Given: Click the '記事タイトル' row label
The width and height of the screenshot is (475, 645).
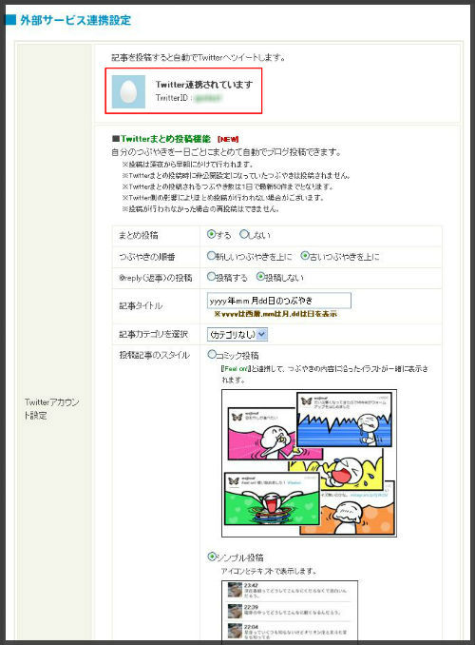Looking at the screenshot, I should coord(141,305).
